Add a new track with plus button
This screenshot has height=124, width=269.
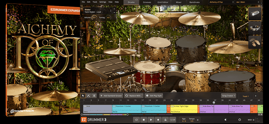click(255, 96)
